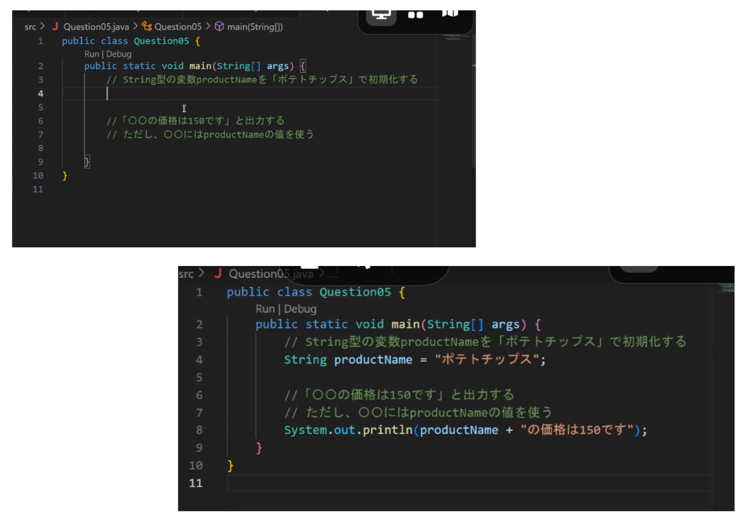Expand the chevron after src in upper breadcrumb

tap(43, 26)
